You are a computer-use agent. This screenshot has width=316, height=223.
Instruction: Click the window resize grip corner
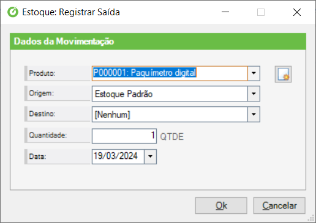[x=311, y=218]
